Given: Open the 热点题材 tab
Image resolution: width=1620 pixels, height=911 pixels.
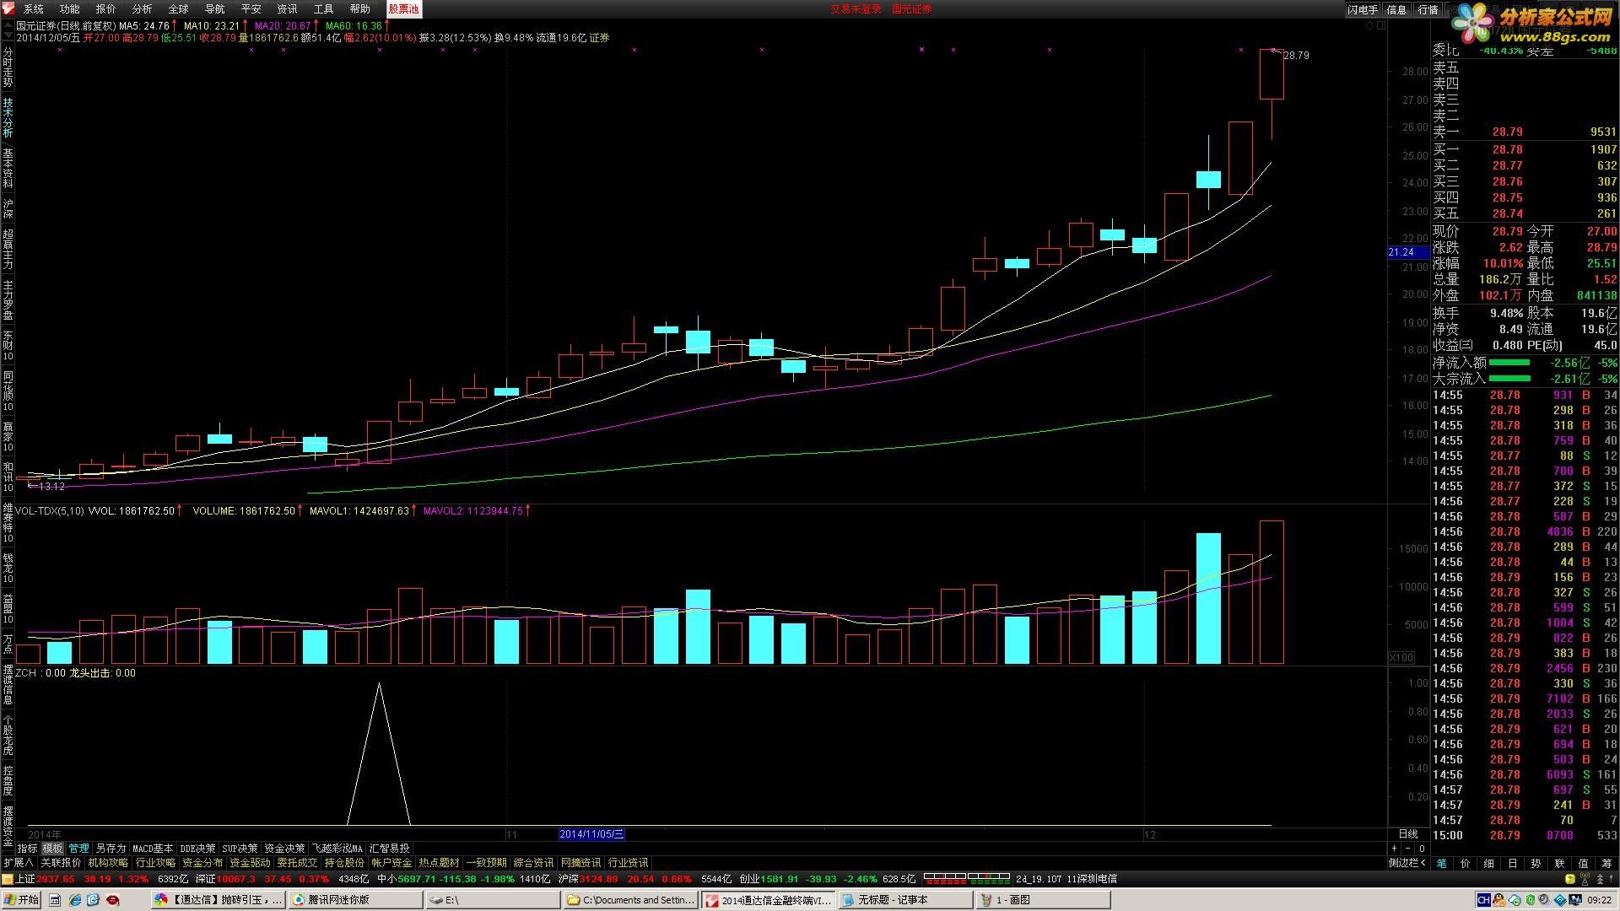Looking at the screenshot, I should click(439, 863).
